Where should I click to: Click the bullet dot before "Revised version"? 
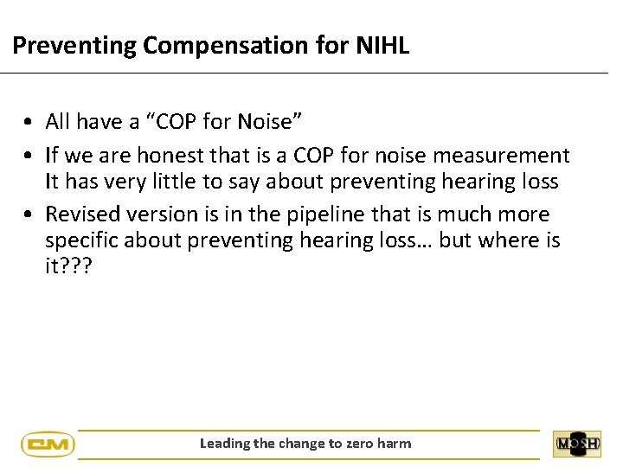tap(28, 214)
